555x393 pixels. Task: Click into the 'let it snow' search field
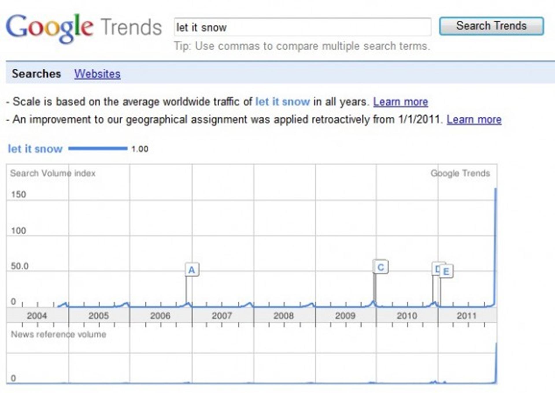(x=302, y=27)
